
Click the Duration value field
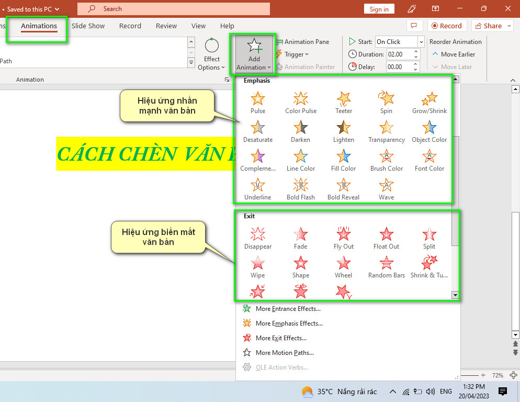point(400,54)
